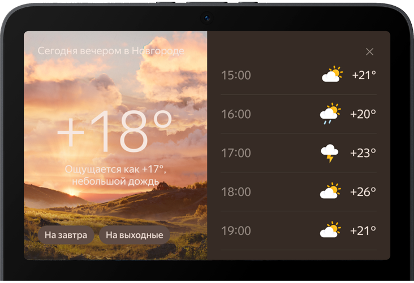Click the partly cloudy icon for 18:00

point(330,191)
